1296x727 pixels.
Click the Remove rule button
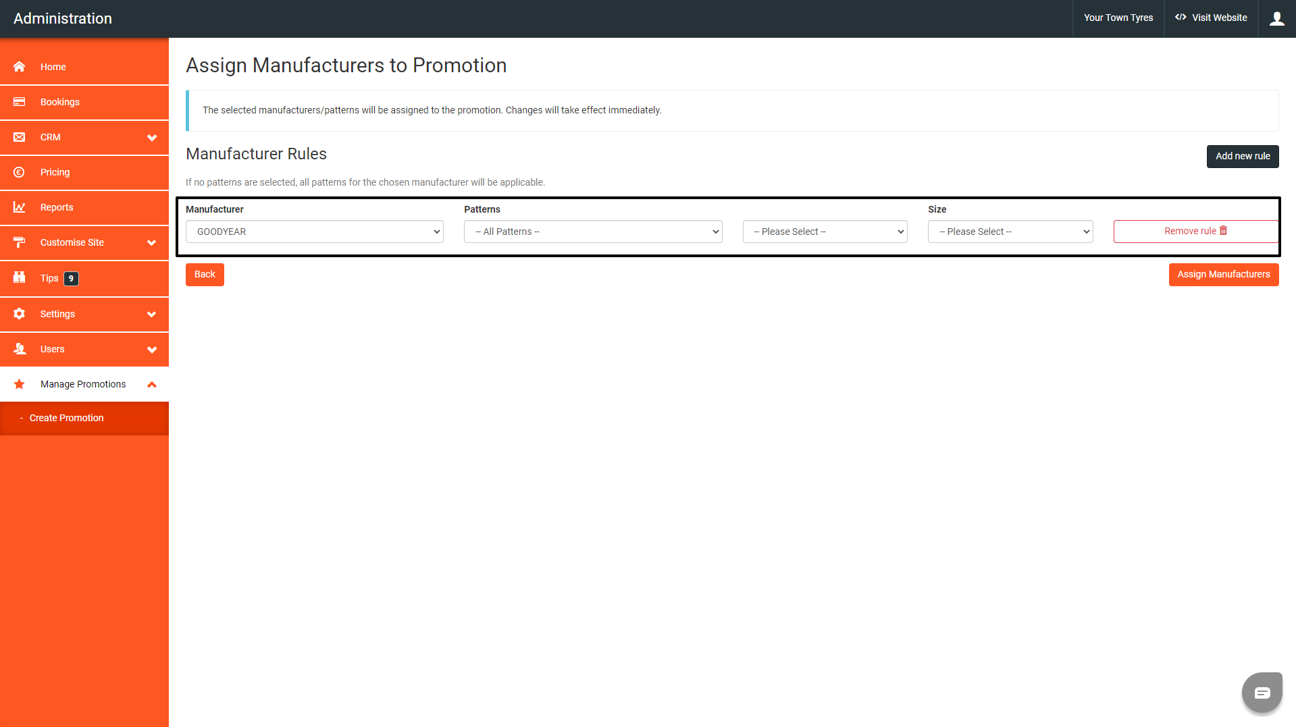(x=1195, y=231)
